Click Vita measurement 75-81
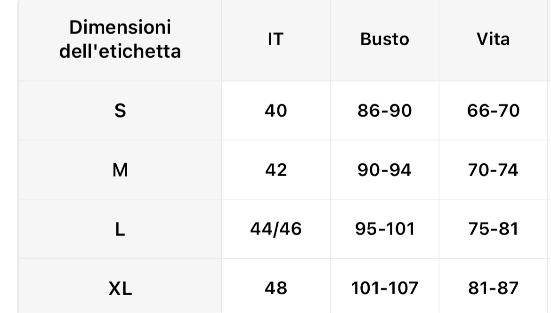Viewport: 551px width, 313px height. tap(493, 229)
